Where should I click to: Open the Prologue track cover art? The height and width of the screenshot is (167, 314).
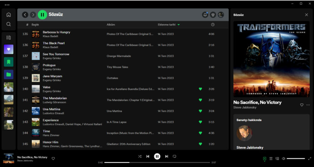tap(35, 67)
